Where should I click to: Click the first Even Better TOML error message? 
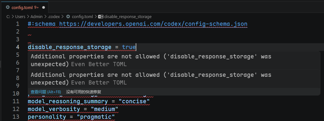pos(151,60)
